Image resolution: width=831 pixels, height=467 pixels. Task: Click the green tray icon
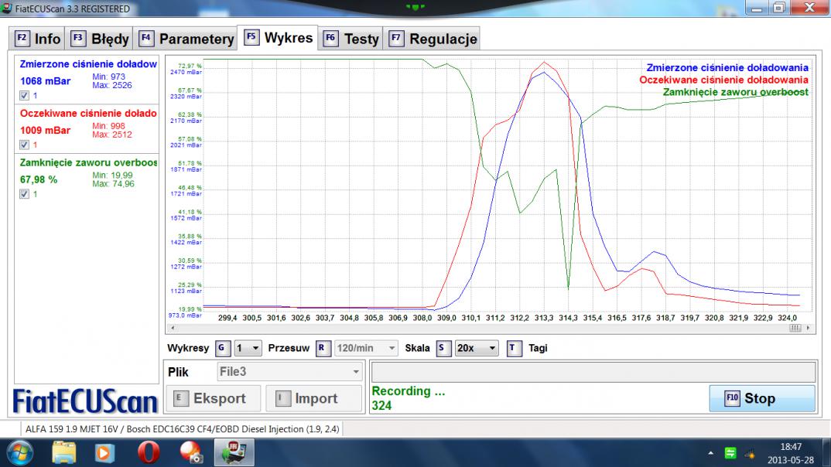pyautogui.click(x=730, y=453)
